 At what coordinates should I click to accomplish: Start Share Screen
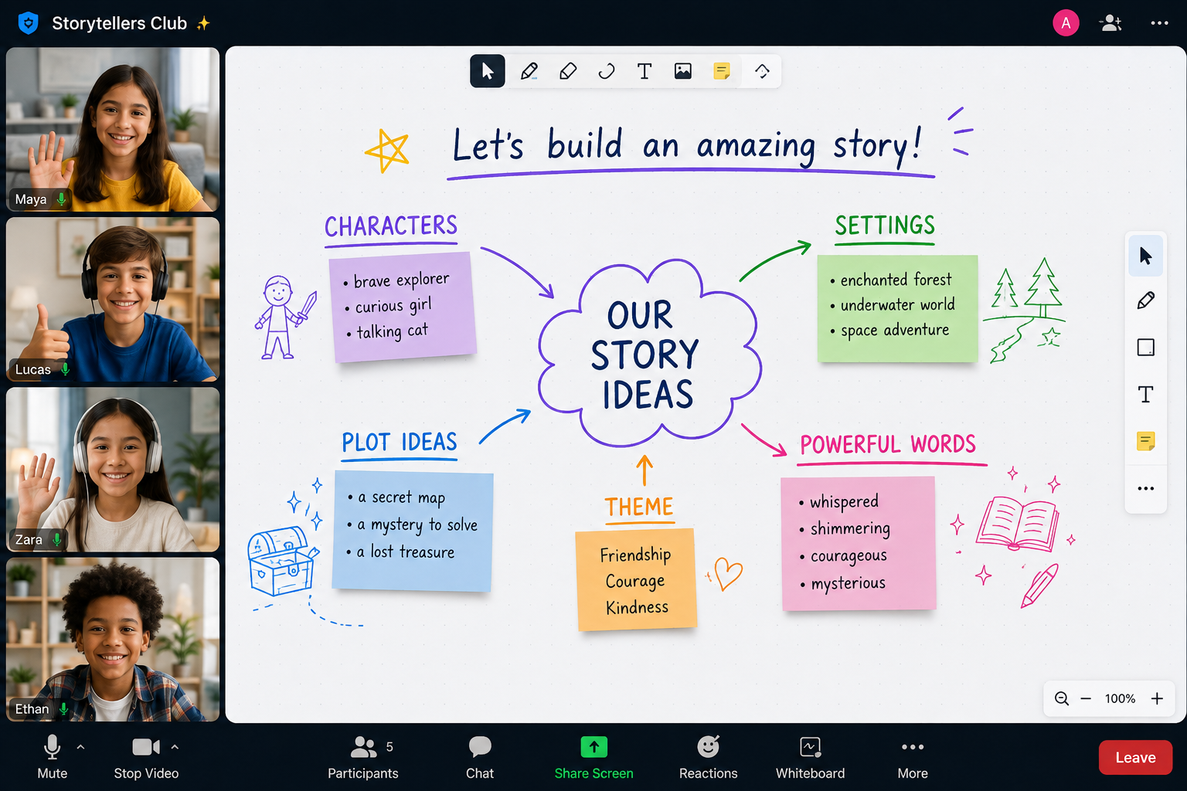point(593,757)
